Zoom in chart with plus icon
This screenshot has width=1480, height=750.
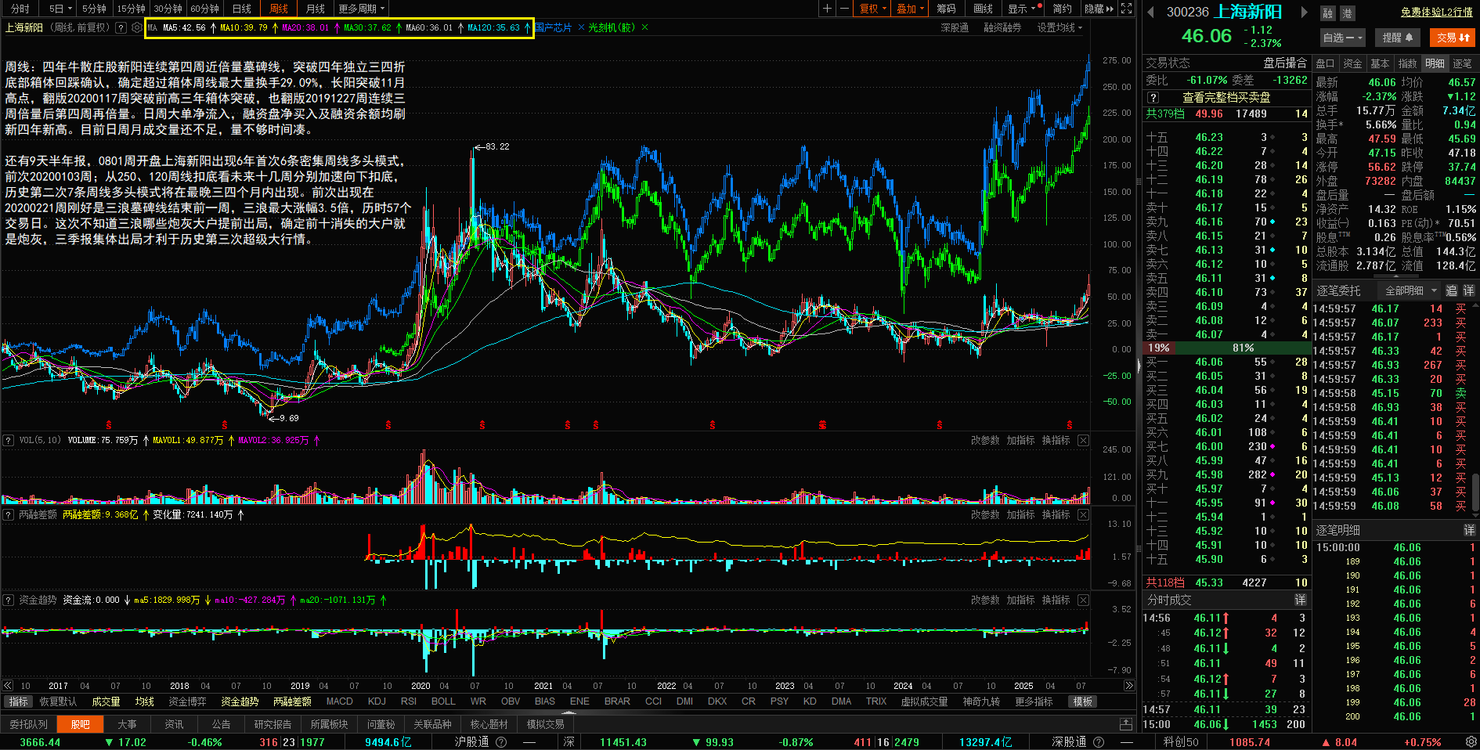point(827,9)
